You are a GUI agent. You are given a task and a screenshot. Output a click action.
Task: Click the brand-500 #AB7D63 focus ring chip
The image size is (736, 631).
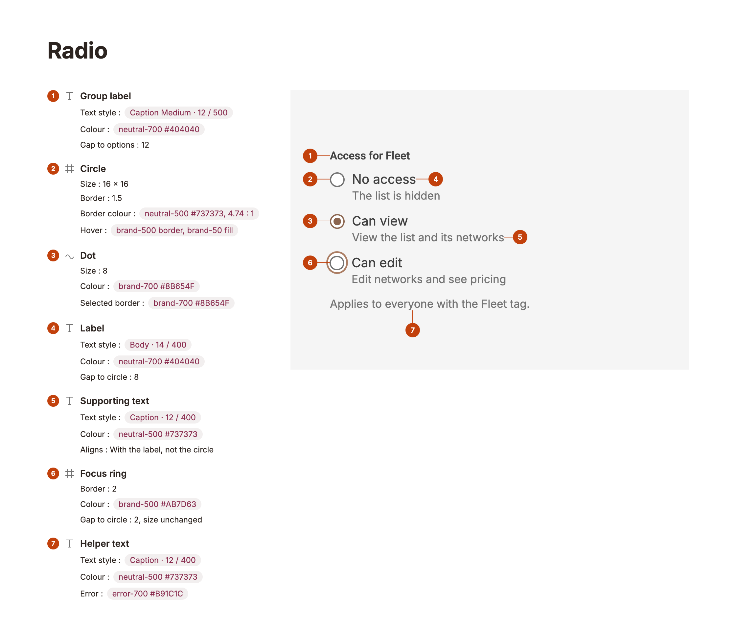[x=157, y=504]
